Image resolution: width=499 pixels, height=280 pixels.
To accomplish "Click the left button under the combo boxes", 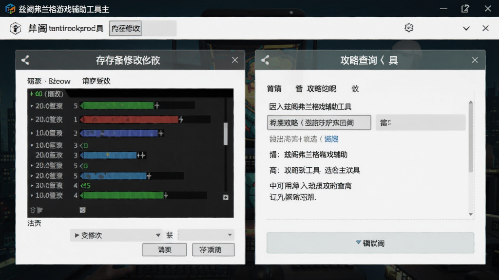I will pos(165,250).
